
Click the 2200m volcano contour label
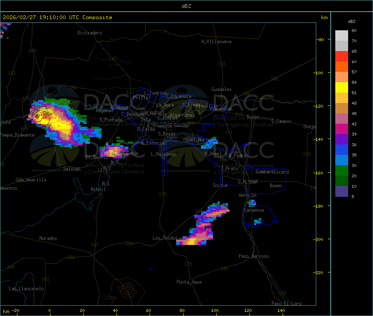110,298
